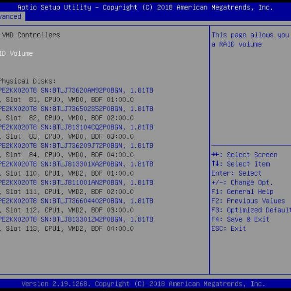The height and width of the screenshot is (291, 291).
Task: Click the Slot 112 location line
Action: point(67,210)
